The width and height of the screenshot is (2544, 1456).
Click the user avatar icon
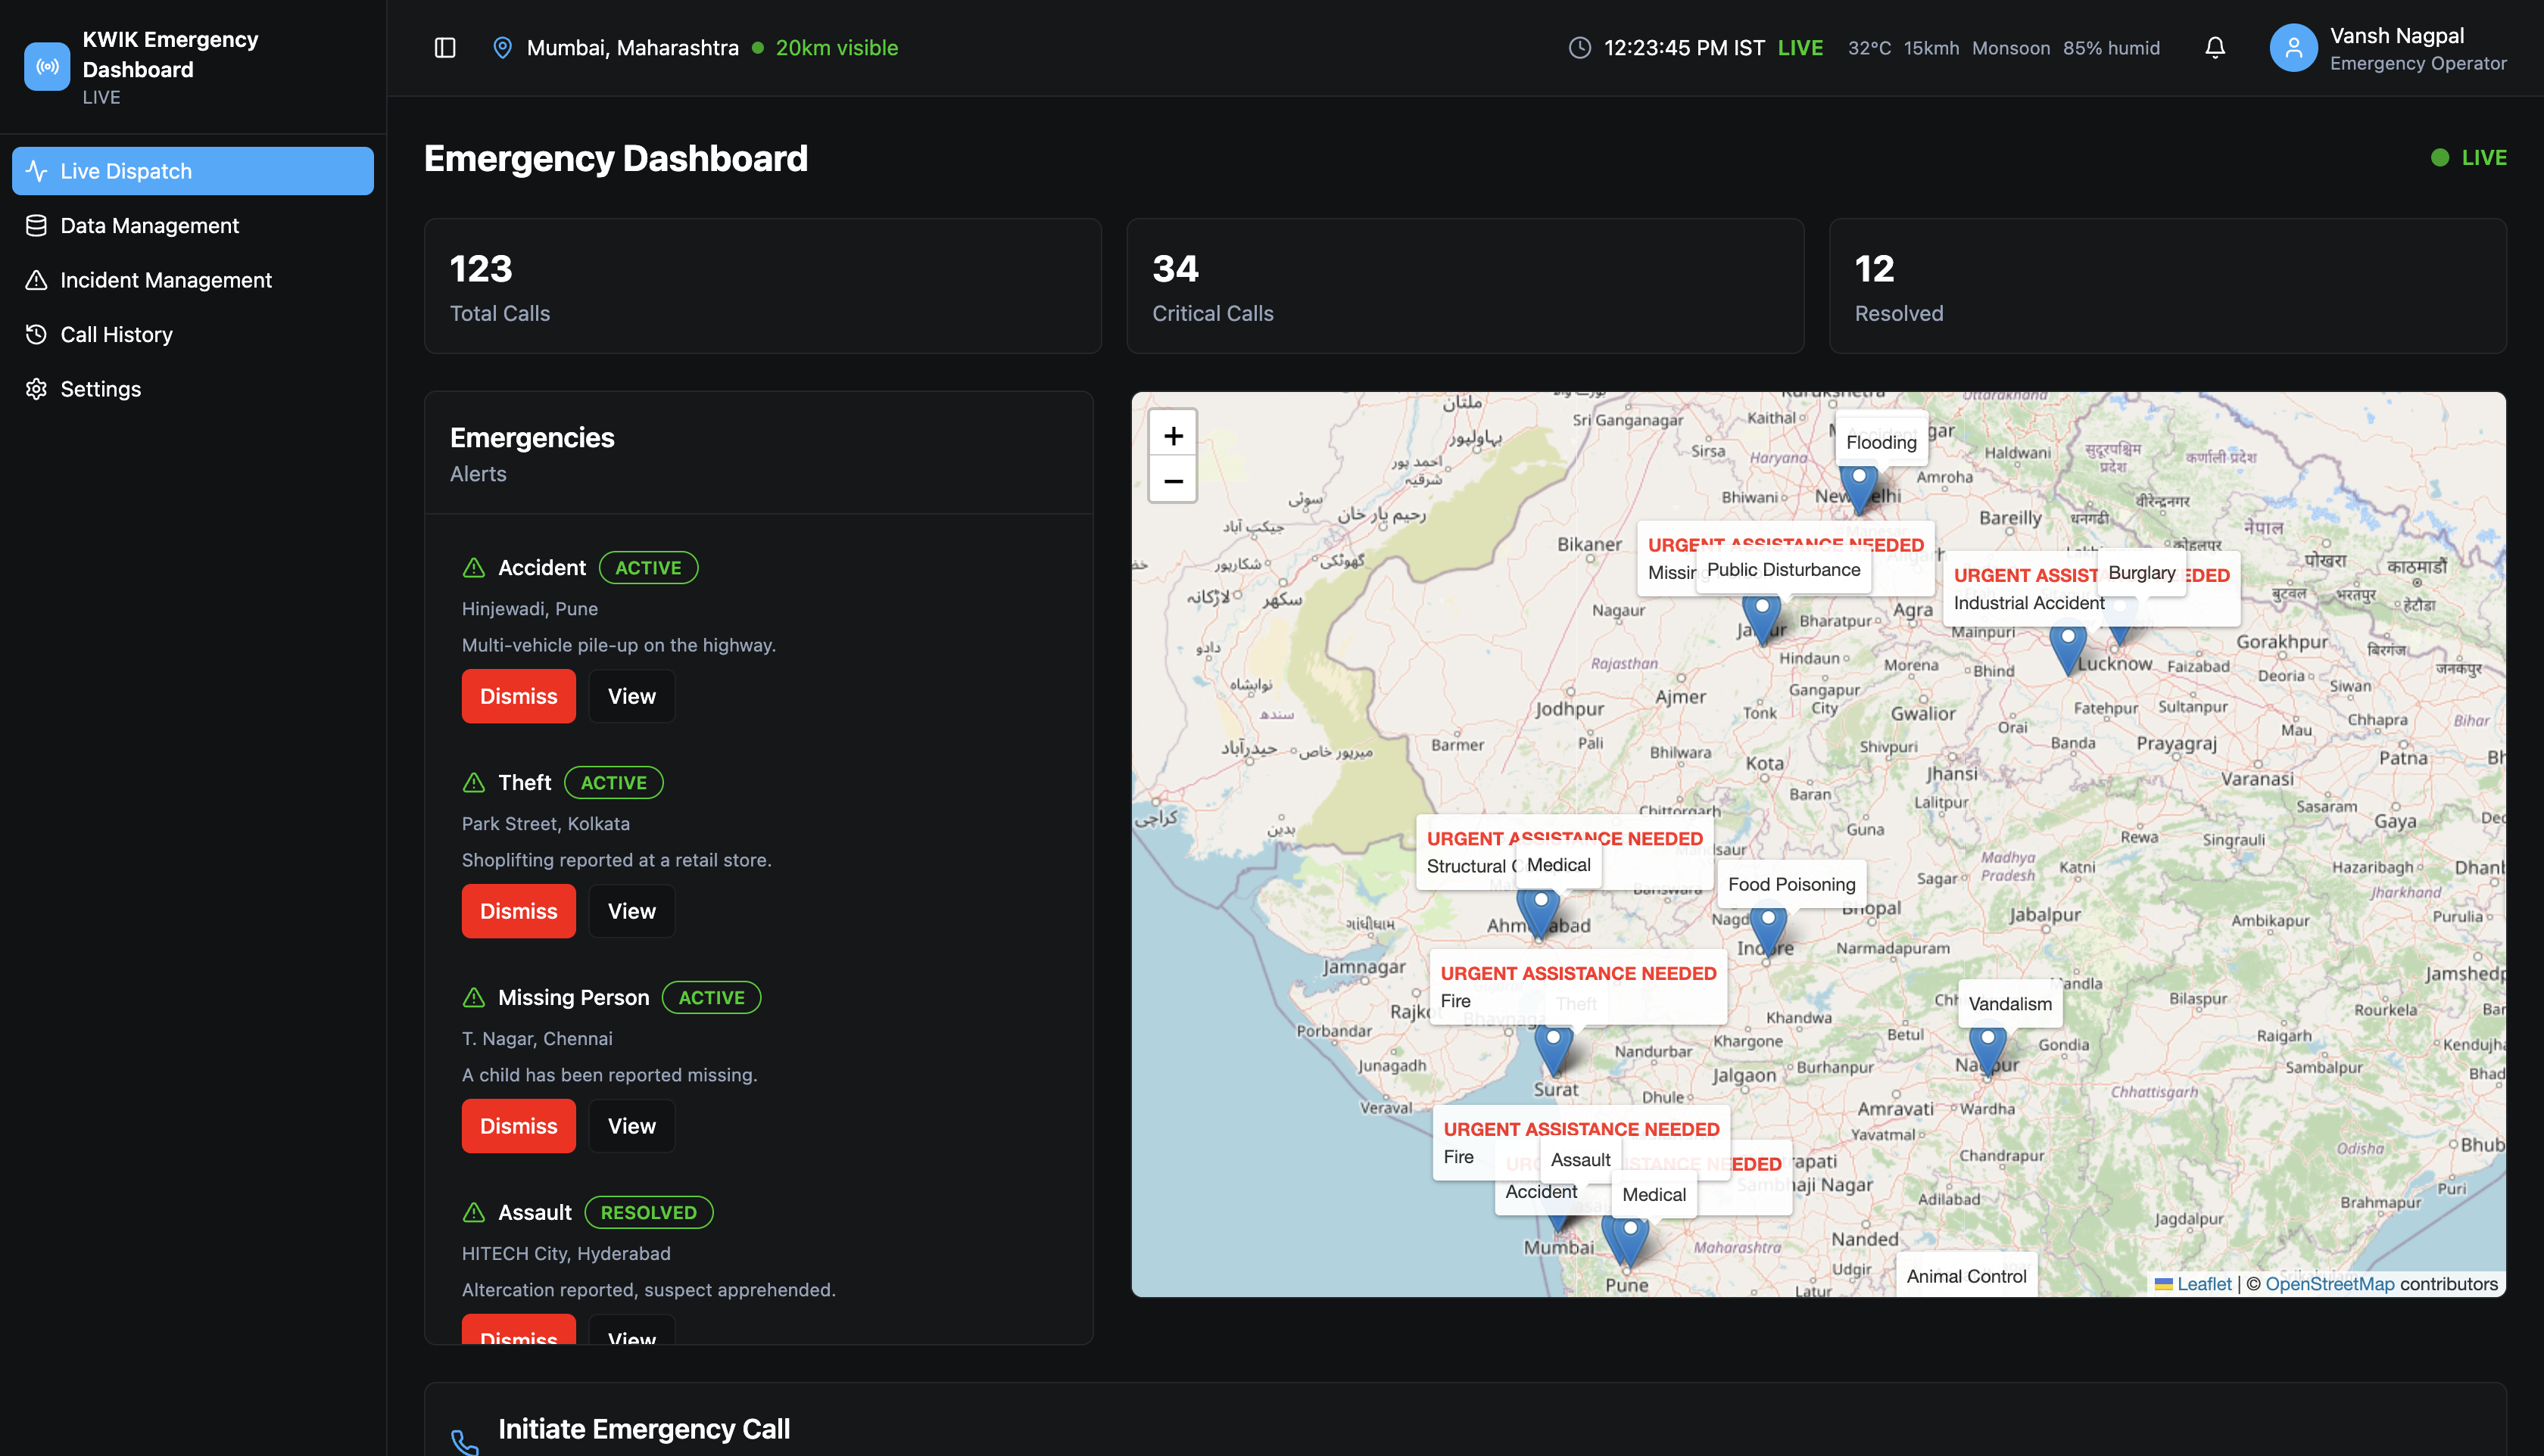pos(2293,48)
